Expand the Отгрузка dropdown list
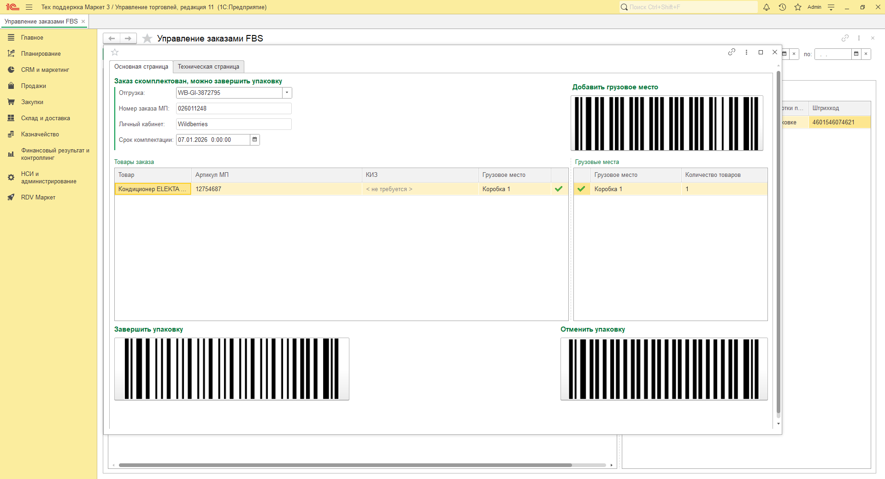Screen dimensions: 885x479 287,93
